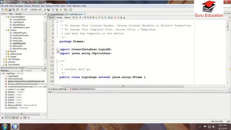Click the globe browser icon in toolbar
This screenshot has width=231, height=130.
tap(48, 10)
